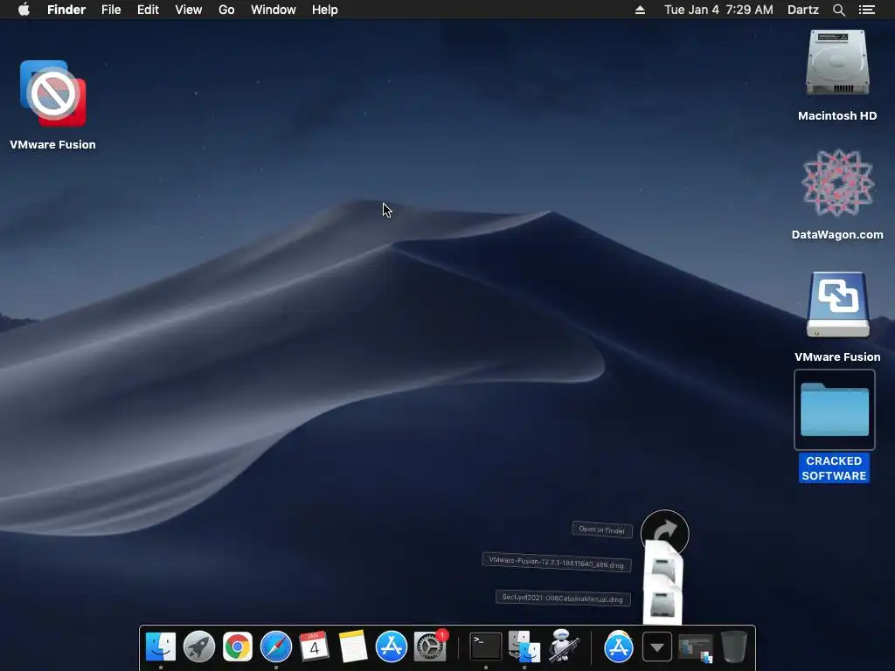Select the VMware Fusion mounted disk icon
This screenshot has width=895, height=671.
pyautogui.click(x=837, y=305)
